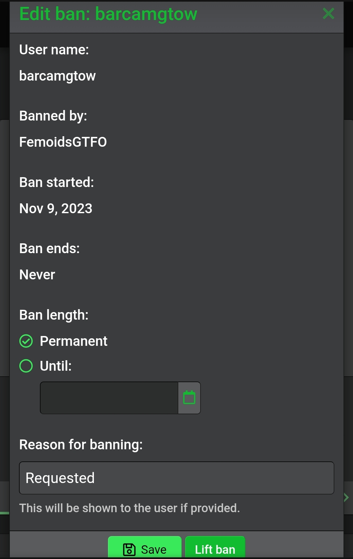Save the ban changes
This screenshot has width=353, height=559.
[145, 549]
